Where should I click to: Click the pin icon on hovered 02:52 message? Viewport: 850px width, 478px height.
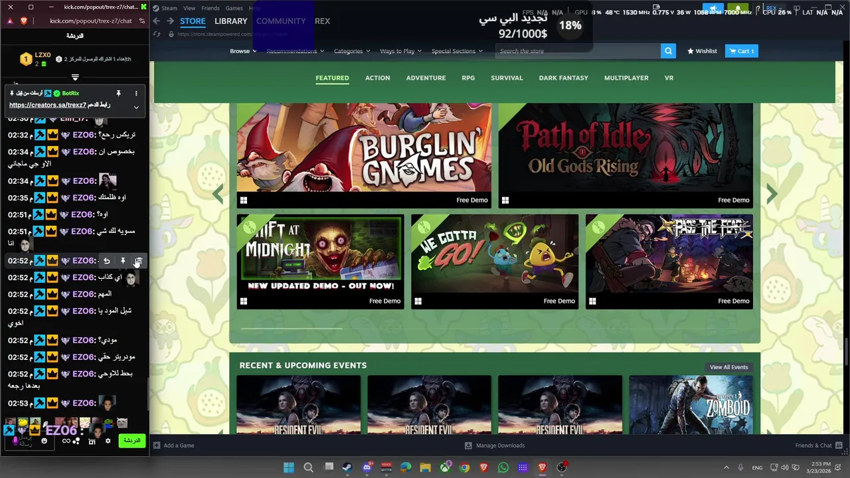123,261
